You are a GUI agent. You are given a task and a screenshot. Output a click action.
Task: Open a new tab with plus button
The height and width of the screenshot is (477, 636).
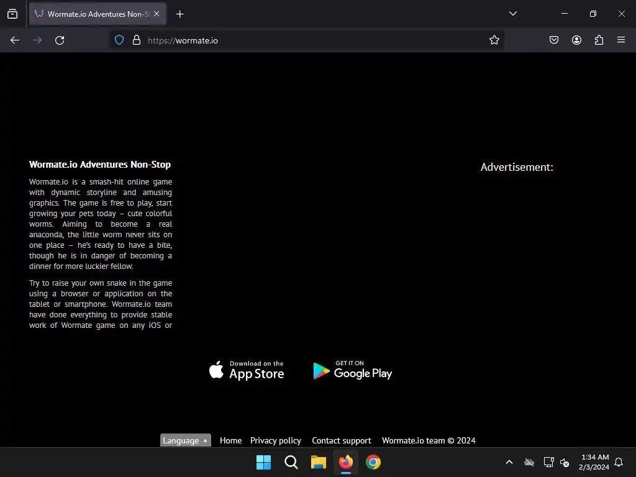coord(179,14)
